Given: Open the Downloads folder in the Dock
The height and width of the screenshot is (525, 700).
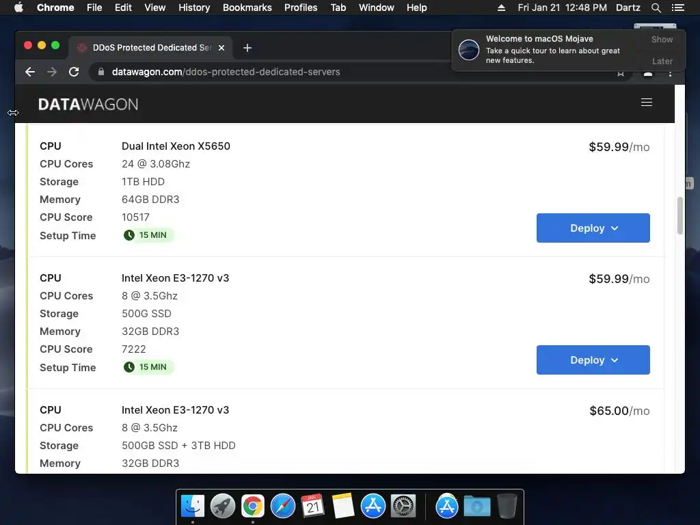Looking at the screenshot, I should pyautogui.click(x=476, y=507).
